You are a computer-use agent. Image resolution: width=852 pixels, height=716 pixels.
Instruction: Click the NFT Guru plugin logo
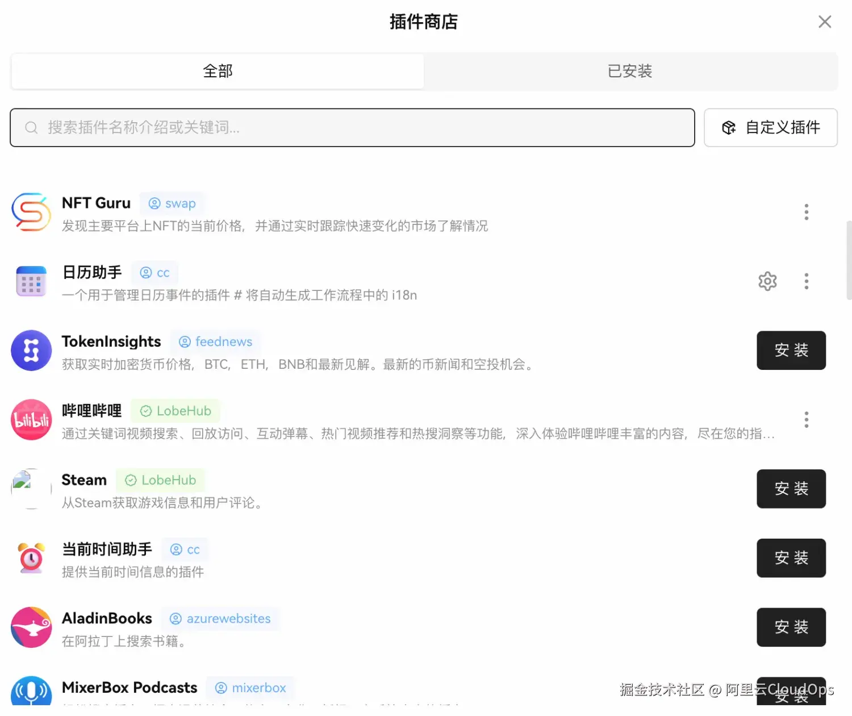point(31,212)
